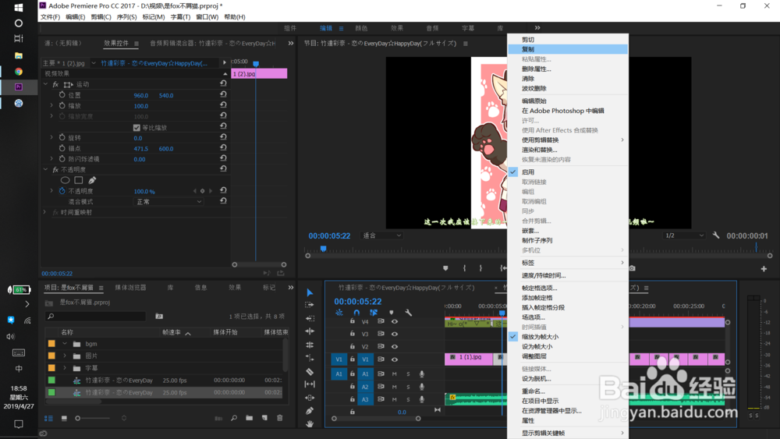Toggle sync lock for A3 track

point(381,399)
